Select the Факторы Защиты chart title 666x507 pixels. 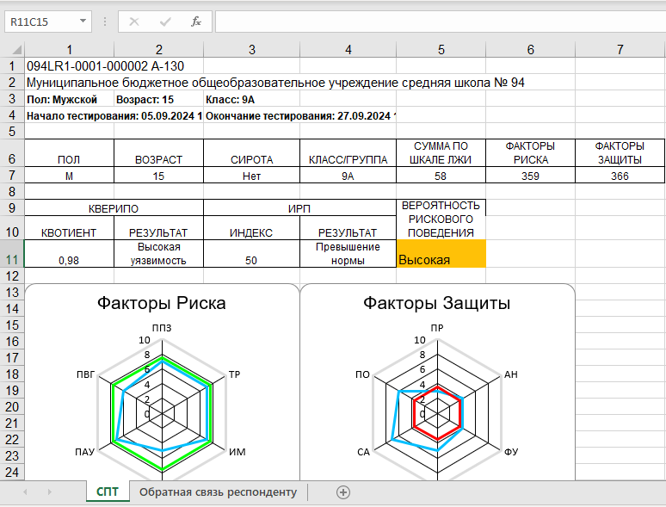[x=436, y=304]
